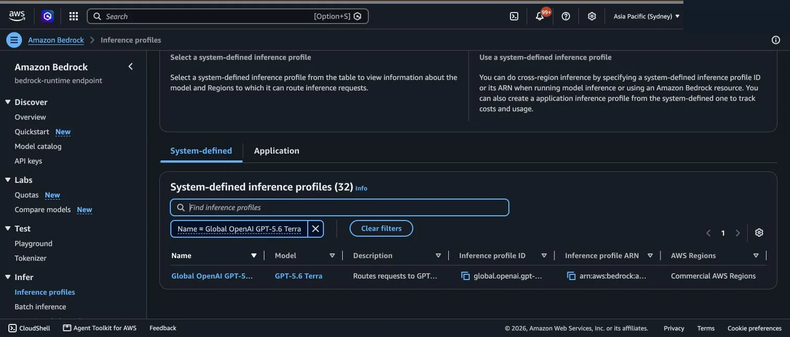Image resolution: width=790 pixels, height=337 pixels.
Task: Click the Clear filters button
Action: [x=381, y=228]
